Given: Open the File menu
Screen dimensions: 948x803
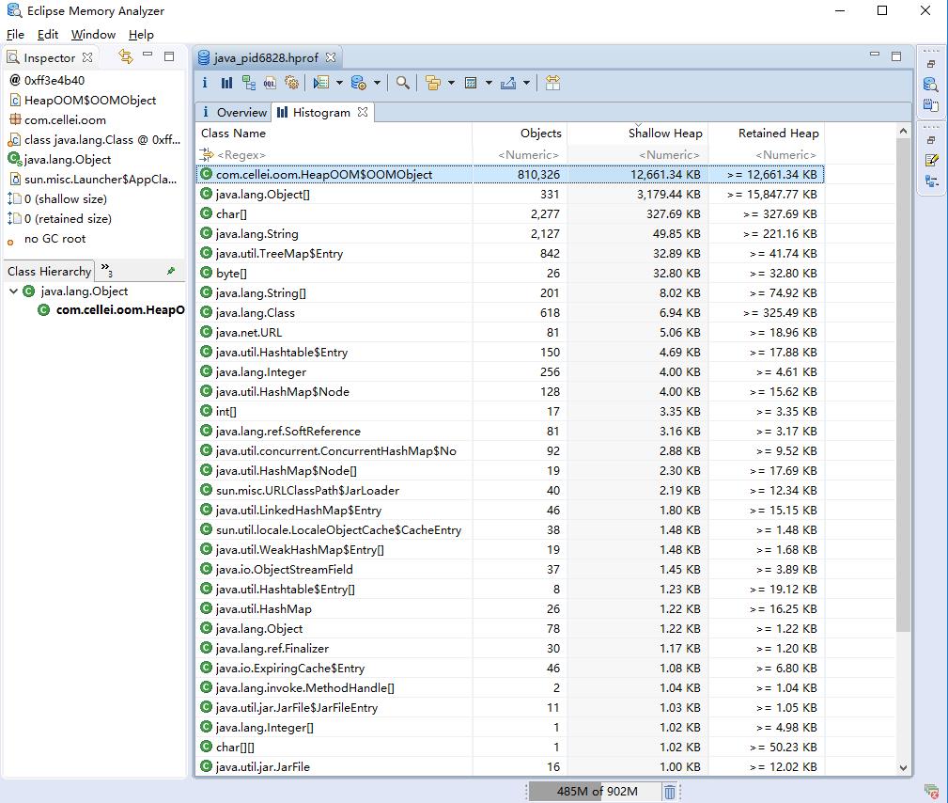Looking at the screenshot, I should (15, 35).
